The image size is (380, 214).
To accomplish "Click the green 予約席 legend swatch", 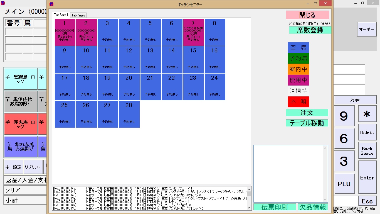I will [298, 58].
